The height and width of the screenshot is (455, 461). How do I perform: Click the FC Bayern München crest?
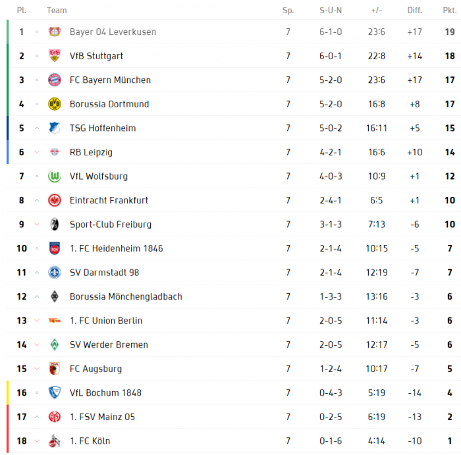pyautogui.click(x=55, y=80)
